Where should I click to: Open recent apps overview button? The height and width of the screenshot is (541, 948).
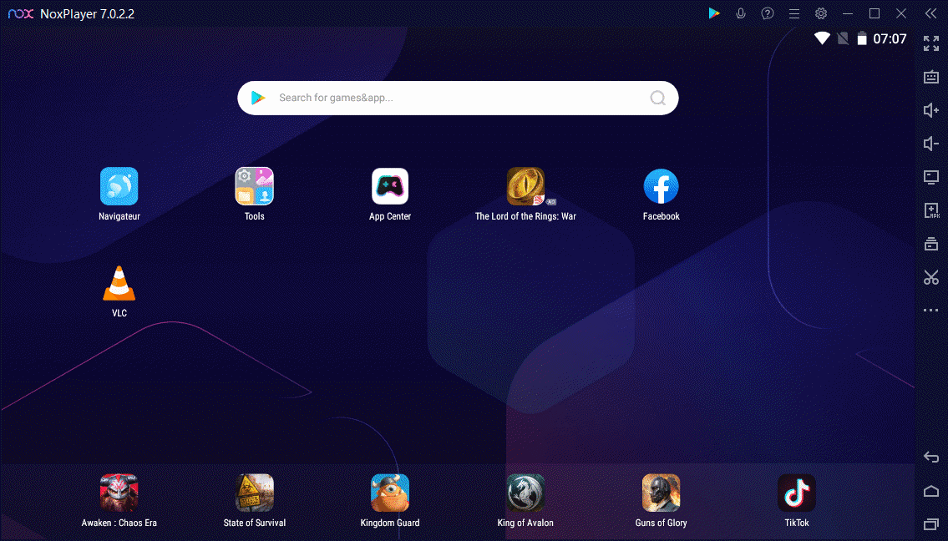pos(931,523)
